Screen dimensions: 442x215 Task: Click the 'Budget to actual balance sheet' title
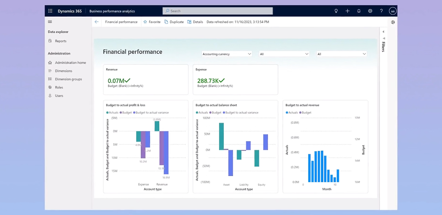[216, 105]
